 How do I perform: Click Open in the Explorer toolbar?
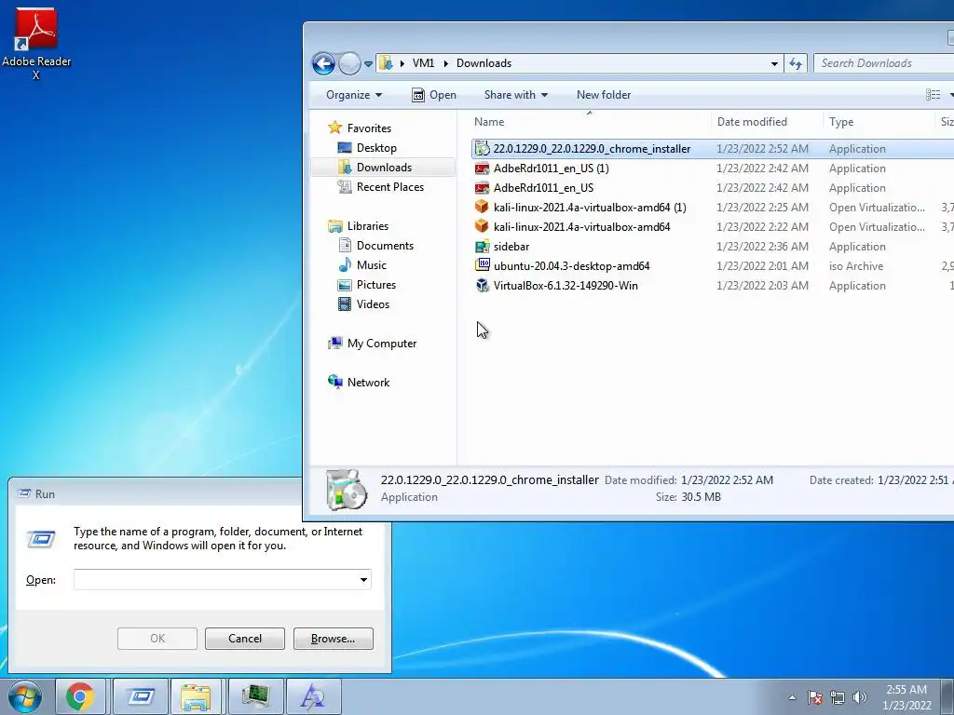click(434, 95)
